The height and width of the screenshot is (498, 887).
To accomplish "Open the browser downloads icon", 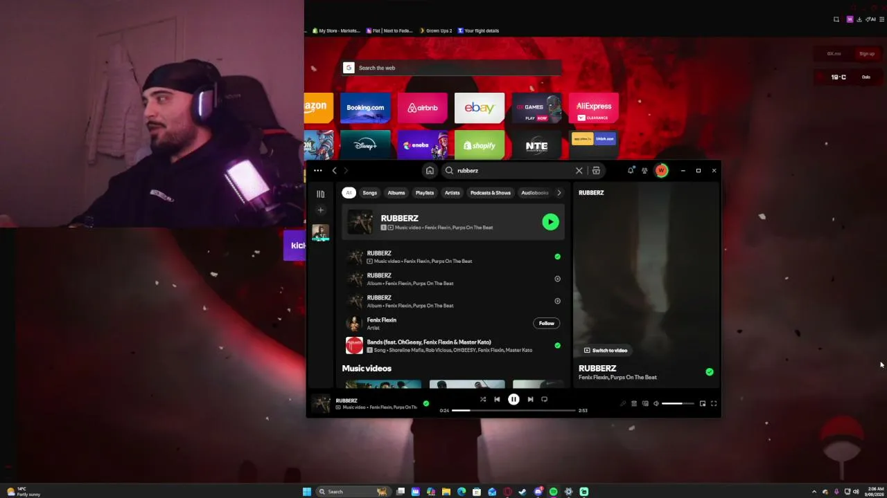I will click(x=859, y=19).
